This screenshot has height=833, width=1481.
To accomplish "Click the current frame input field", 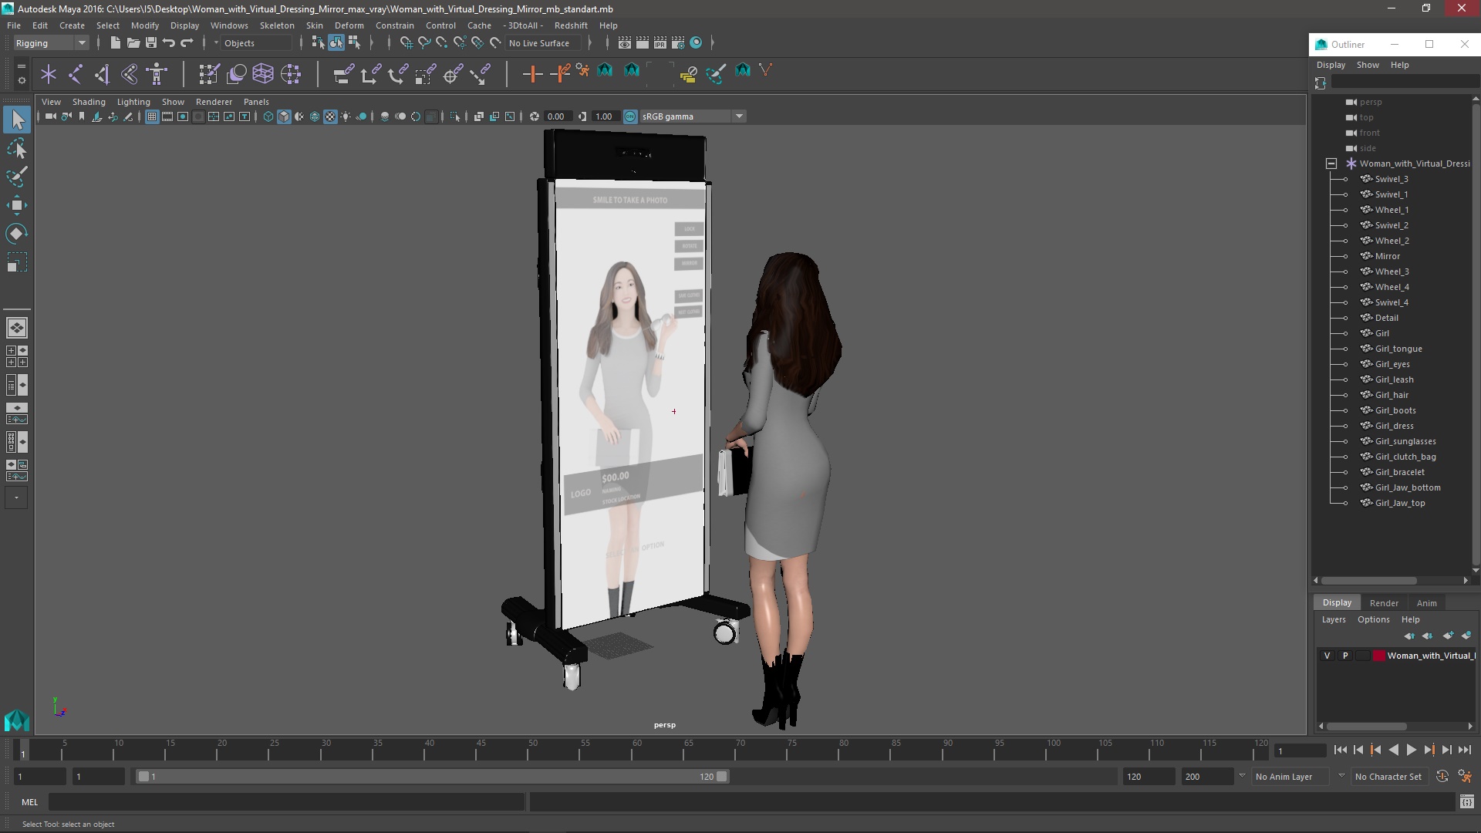I will [x=1301, y=750].
